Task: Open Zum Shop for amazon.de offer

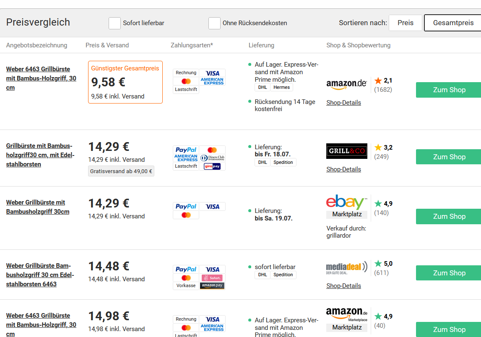Action: point(449,90)
